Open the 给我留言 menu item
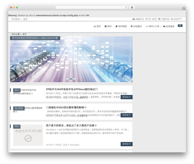 [x=170, y=26]
